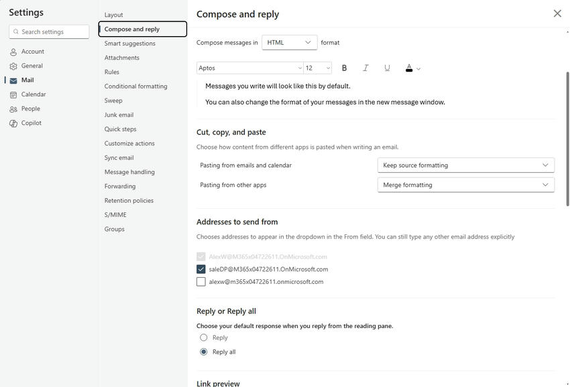570x387 pixels.
Task: Open Calendar settings icon
Action: pos(13,95)
